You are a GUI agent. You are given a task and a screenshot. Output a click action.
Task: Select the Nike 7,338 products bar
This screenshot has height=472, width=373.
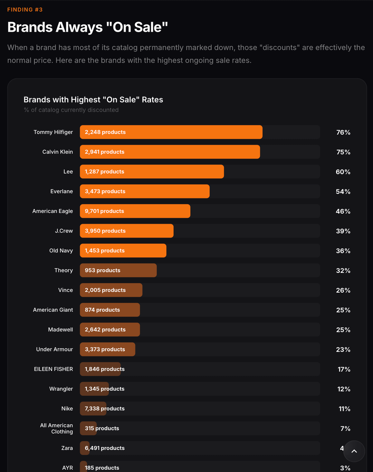coord(93,409)
